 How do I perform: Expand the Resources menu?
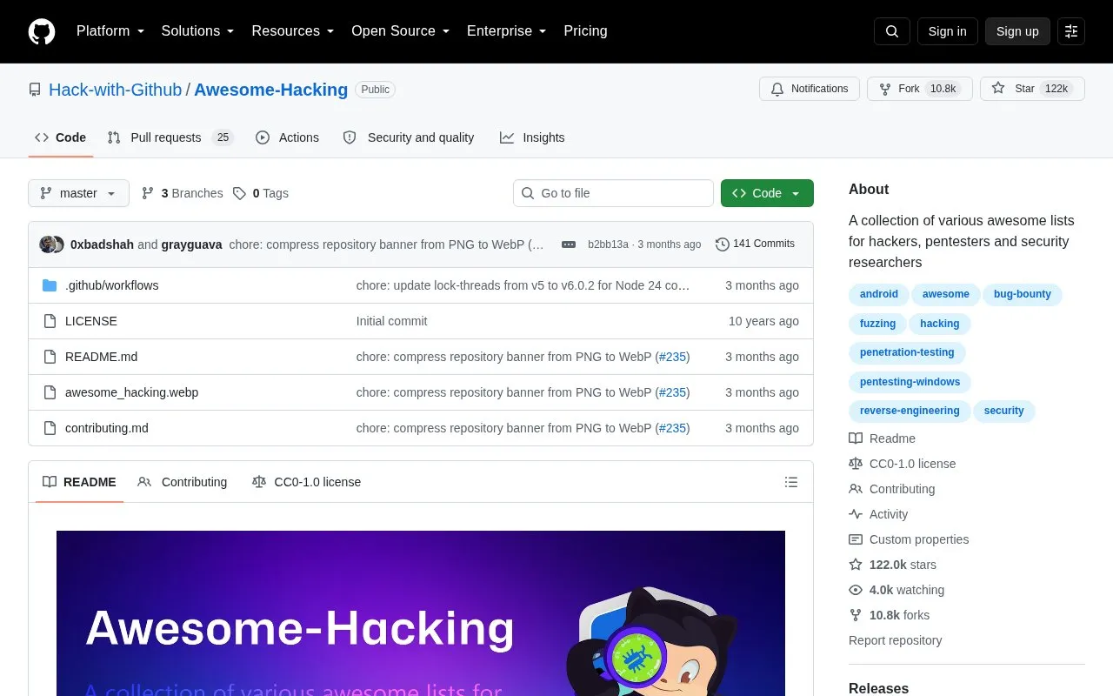tap(293, 31)
